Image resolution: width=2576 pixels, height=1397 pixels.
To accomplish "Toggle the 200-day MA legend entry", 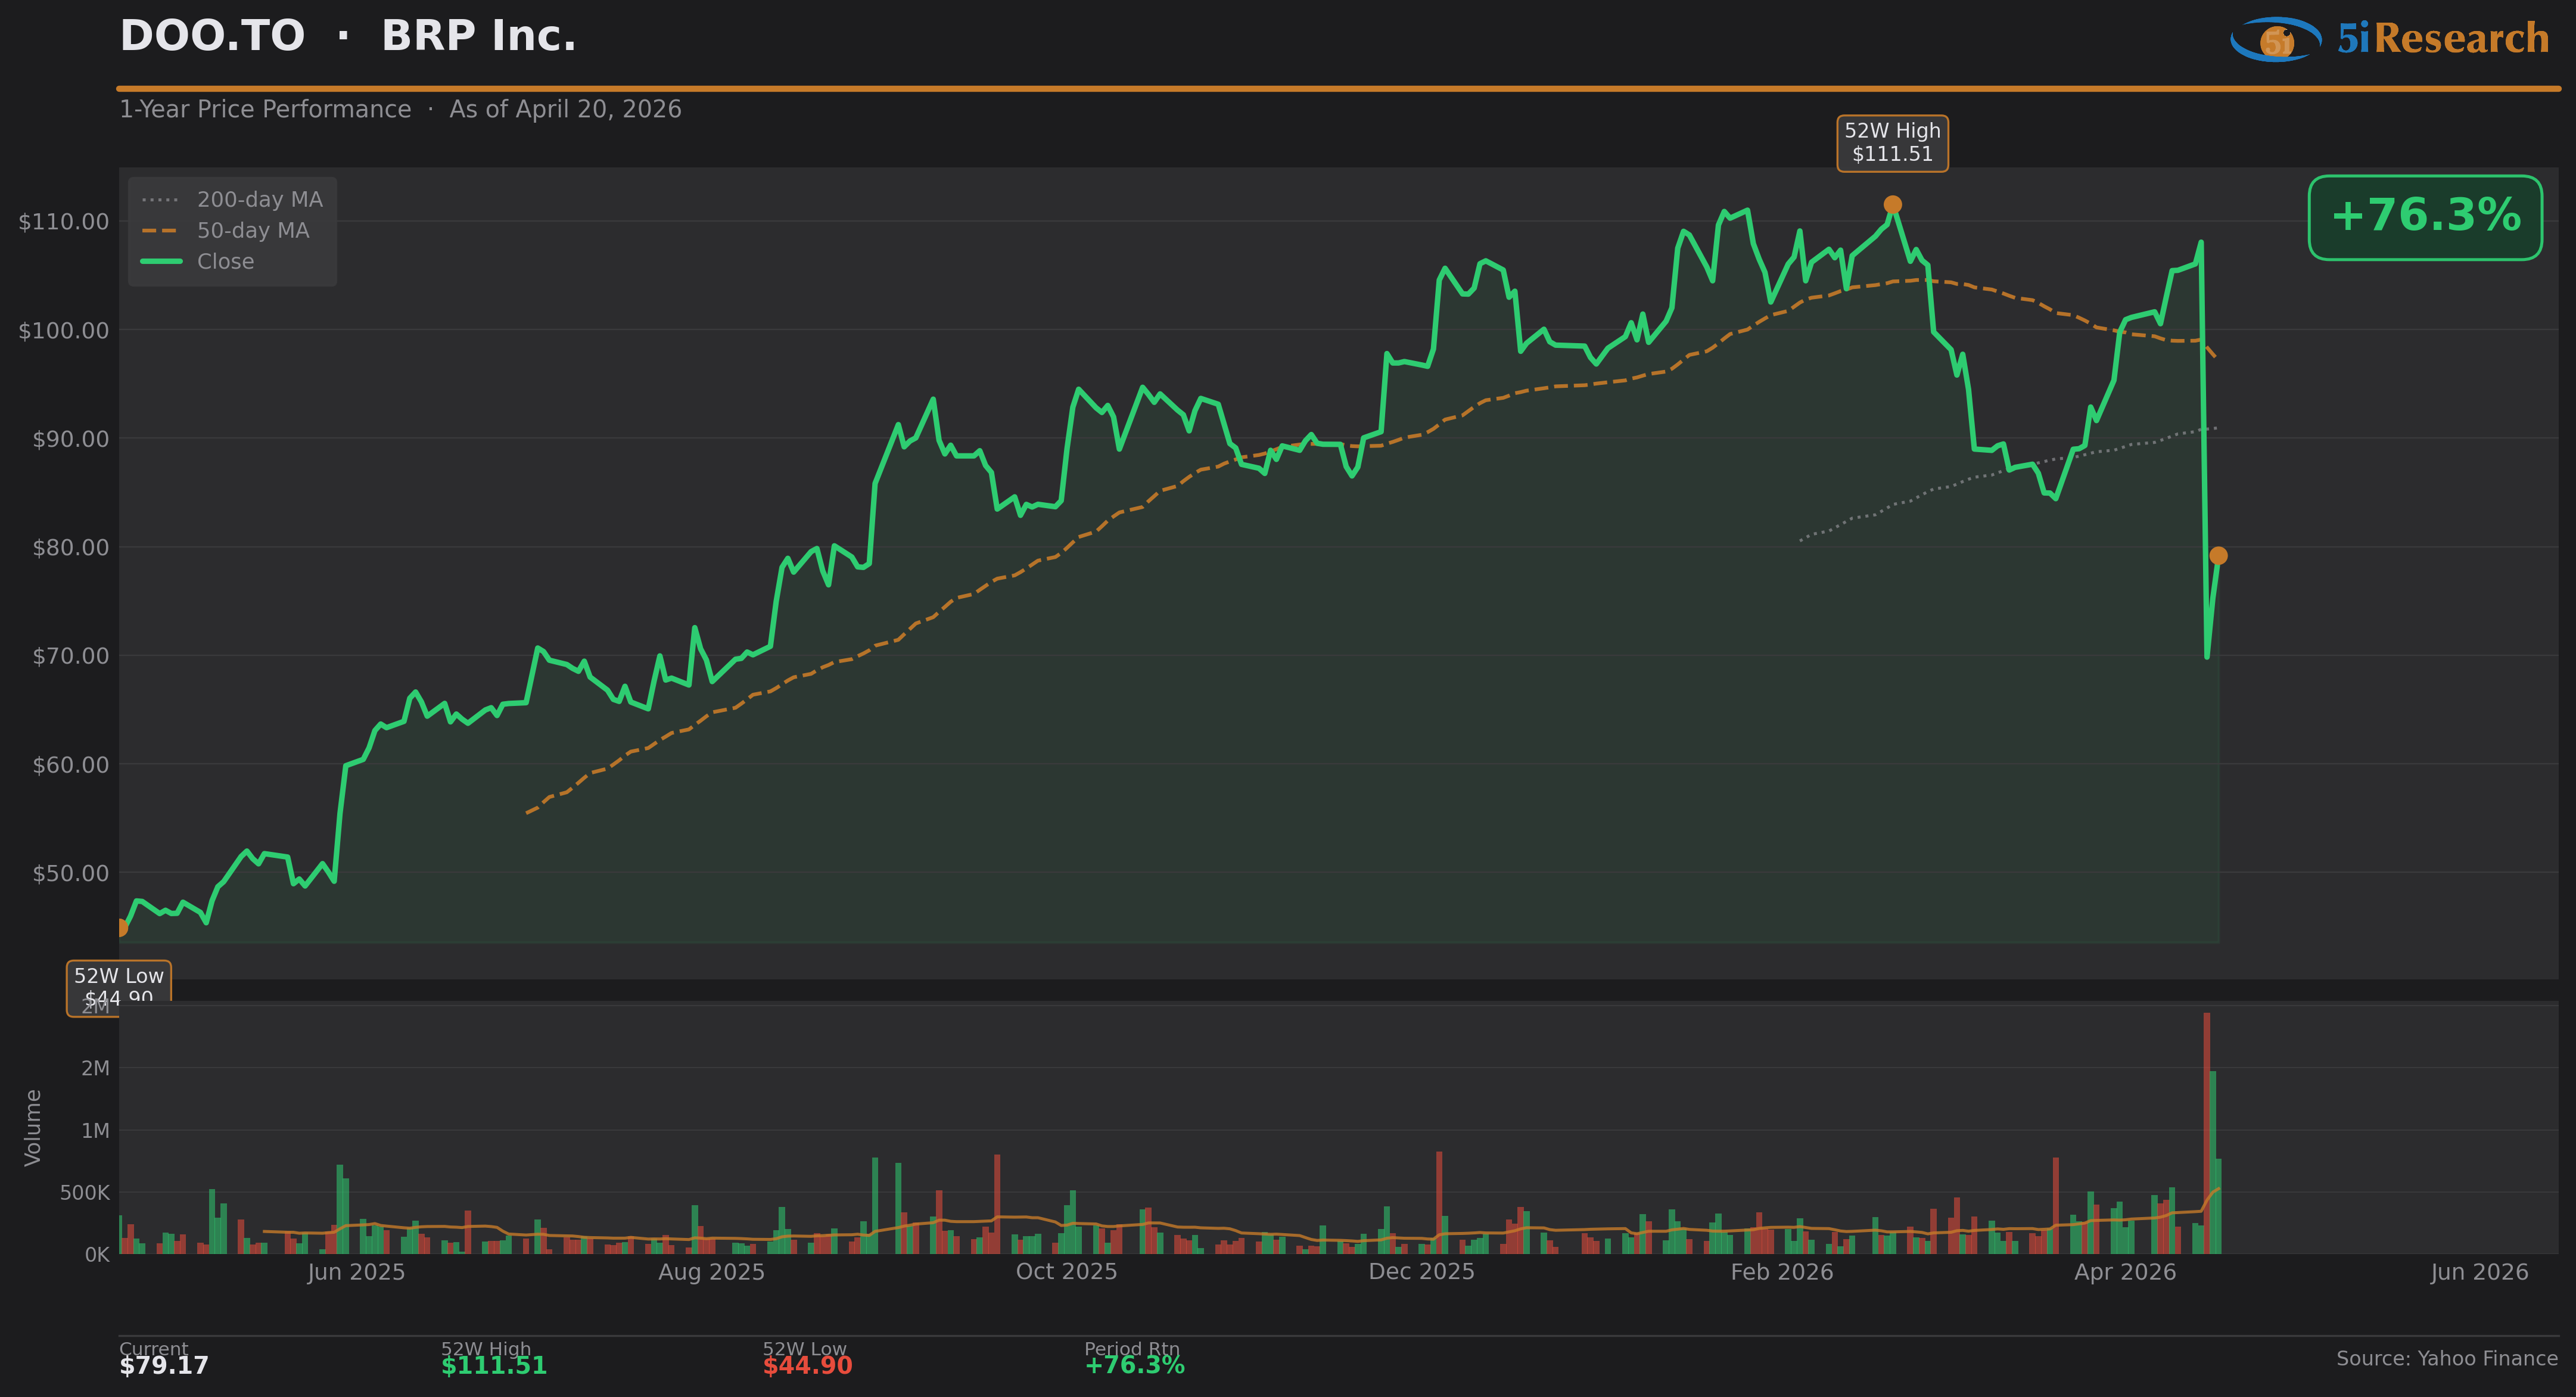I will (x=259, y=200).
